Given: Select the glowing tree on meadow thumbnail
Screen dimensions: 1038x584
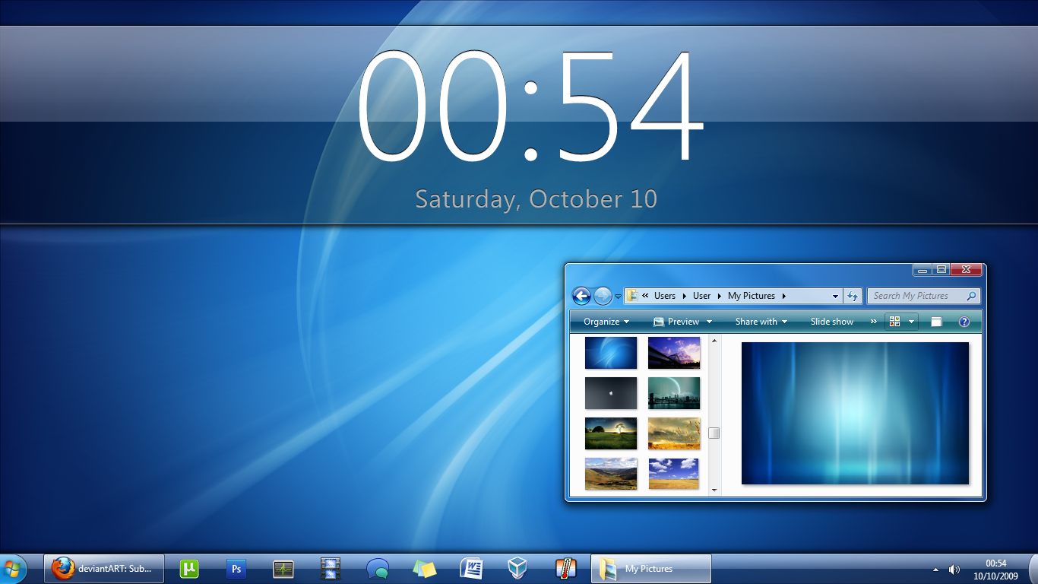Looking at the screenshot, I should pyautogui.click(x=611, y=433).
